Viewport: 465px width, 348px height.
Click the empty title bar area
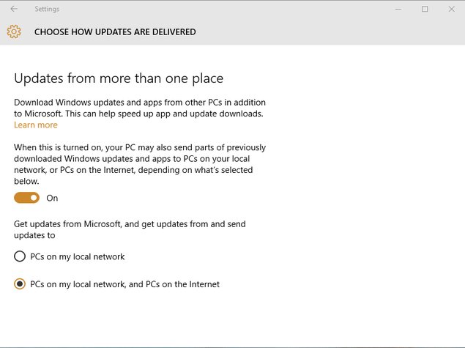(226, 9)
